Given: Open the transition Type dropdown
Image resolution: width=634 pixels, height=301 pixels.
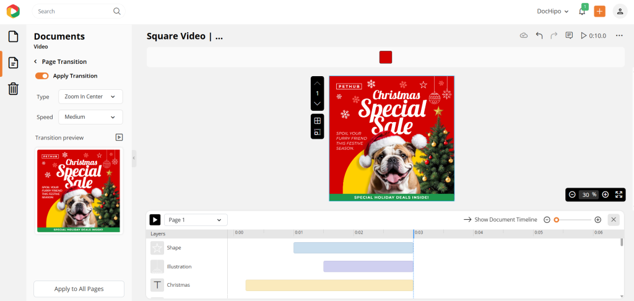Looking at the screenshot, I should pos(90,97).
